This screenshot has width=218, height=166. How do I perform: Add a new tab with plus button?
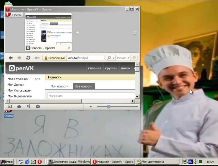tap(77, 32)
